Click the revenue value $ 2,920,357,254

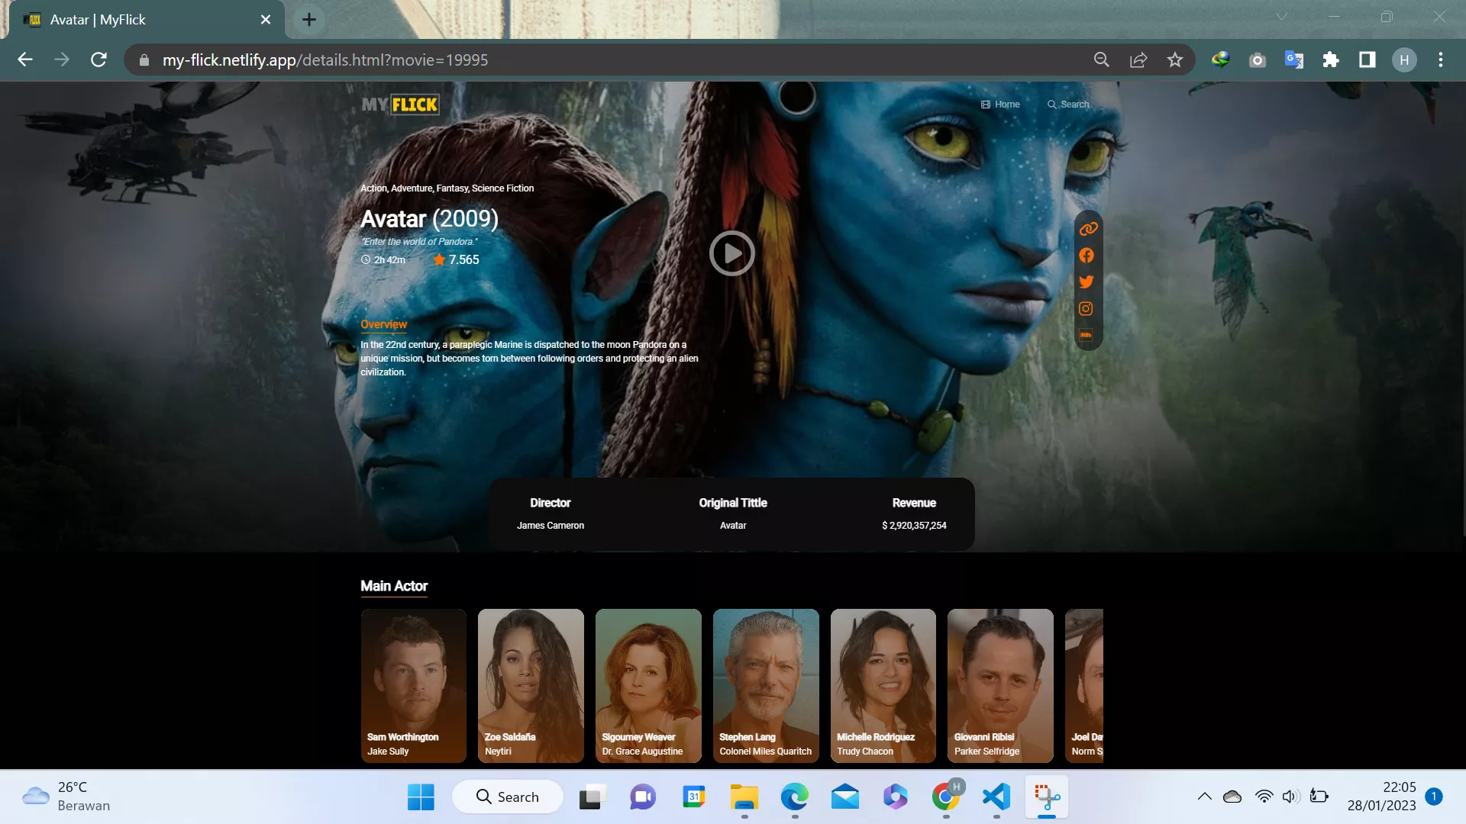coord(914,526)
